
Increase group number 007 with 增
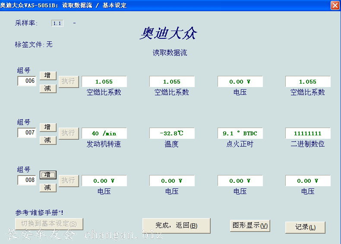(48, 127)
